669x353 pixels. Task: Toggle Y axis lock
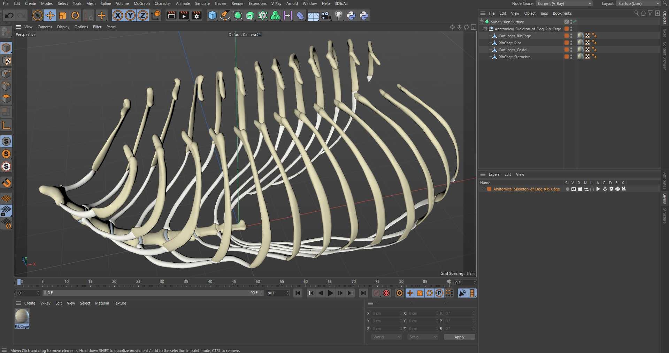coord(130,15)
